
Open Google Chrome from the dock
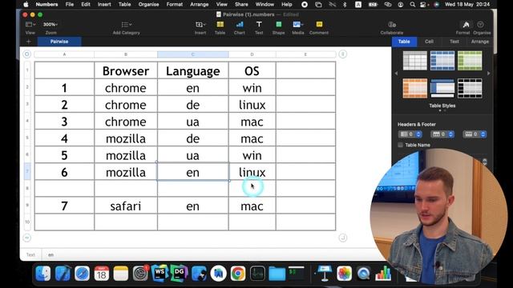point(238,273)
